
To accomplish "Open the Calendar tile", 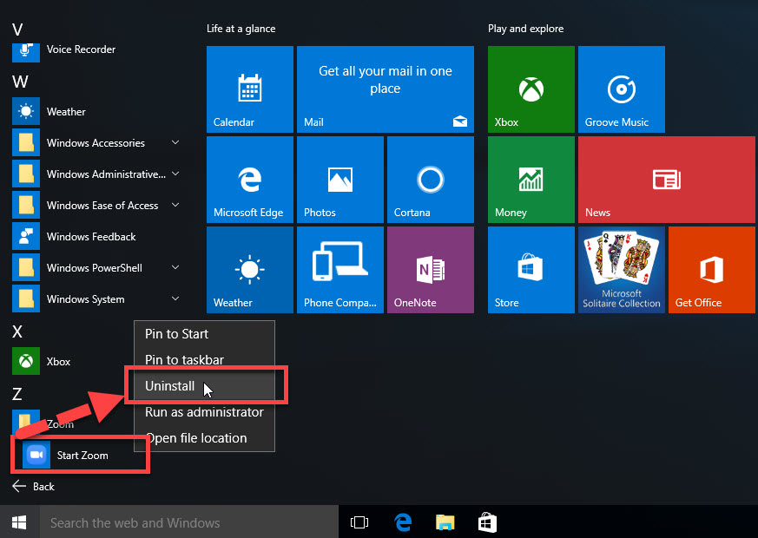I will 249,89.
